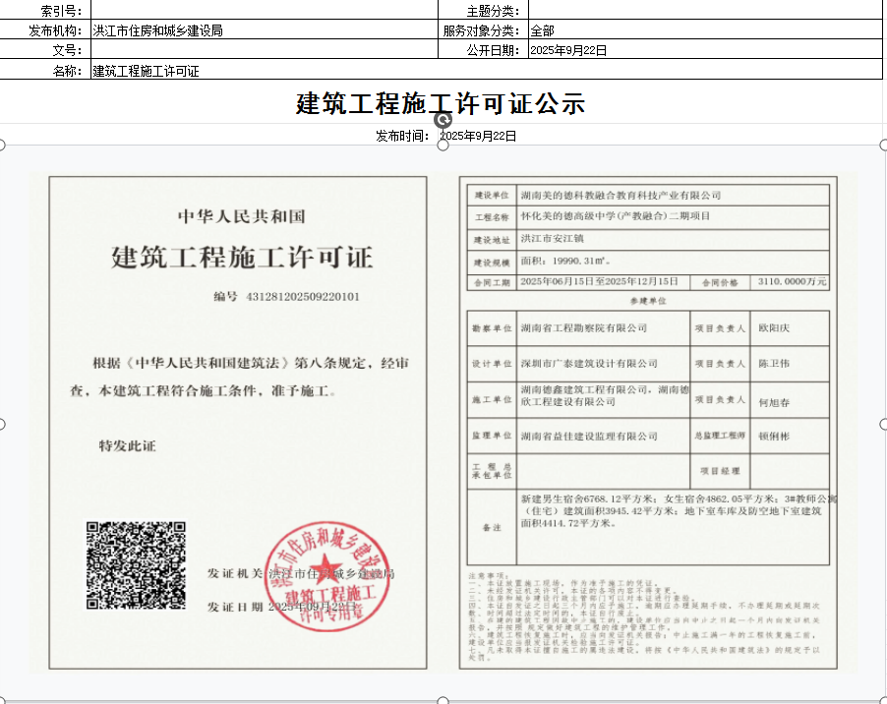Image resolution: width=887 pixels, height=704 pixels.
Task: Click the 发布时间 label below the heading
Action: [401, 136]
